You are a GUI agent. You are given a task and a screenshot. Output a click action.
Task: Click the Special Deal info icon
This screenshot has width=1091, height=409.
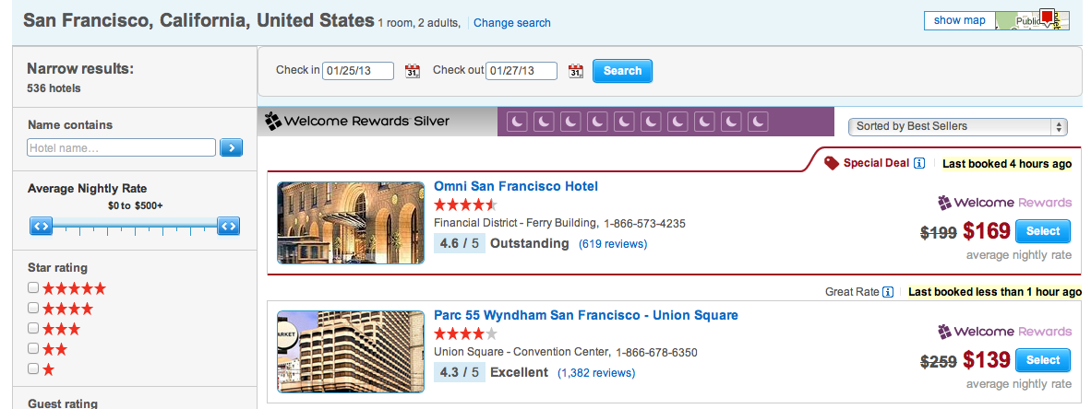(919, 163)
